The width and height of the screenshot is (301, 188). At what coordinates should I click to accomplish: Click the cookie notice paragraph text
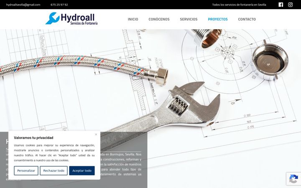point(54,153)
